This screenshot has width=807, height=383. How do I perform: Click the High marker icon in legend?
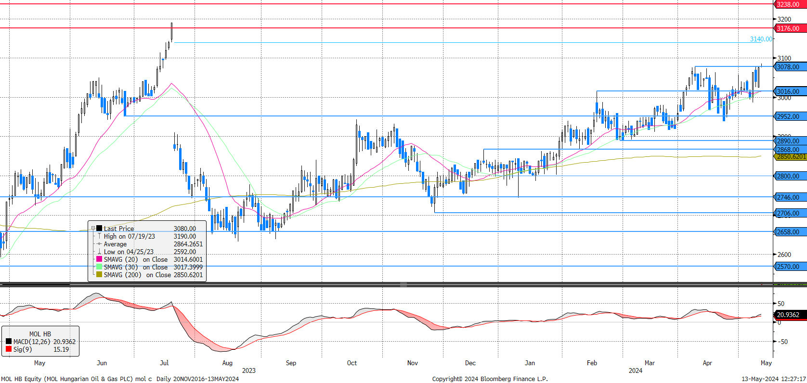[x=99, y=236]
